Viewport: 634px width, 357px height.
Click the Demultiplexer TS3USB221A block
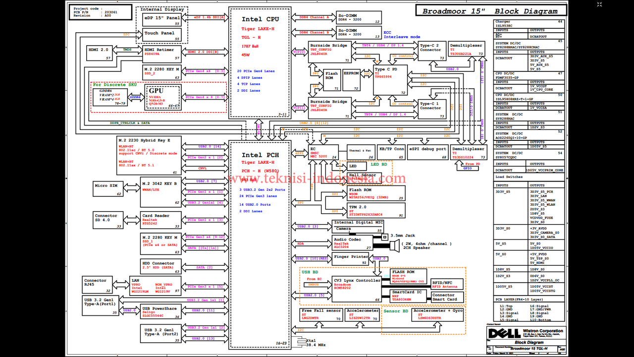(x=467, y=49)
